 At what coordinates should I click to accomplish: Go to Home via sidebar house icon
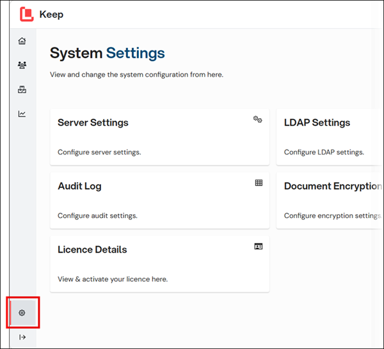[x=22, y=41]
